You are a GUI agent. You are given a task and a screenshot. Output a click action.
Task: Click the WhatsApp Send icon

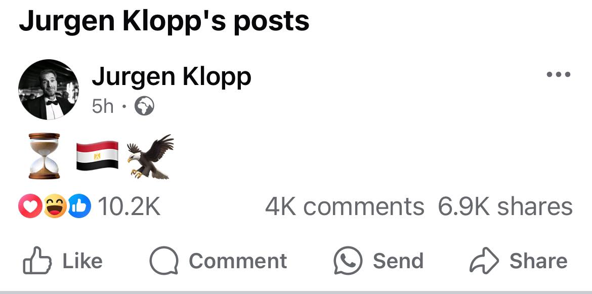[x=348, y=261]
